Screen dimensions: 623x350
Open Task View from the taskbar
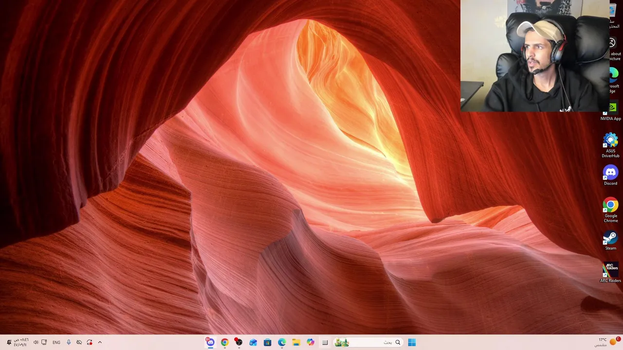tap(325, 342)
